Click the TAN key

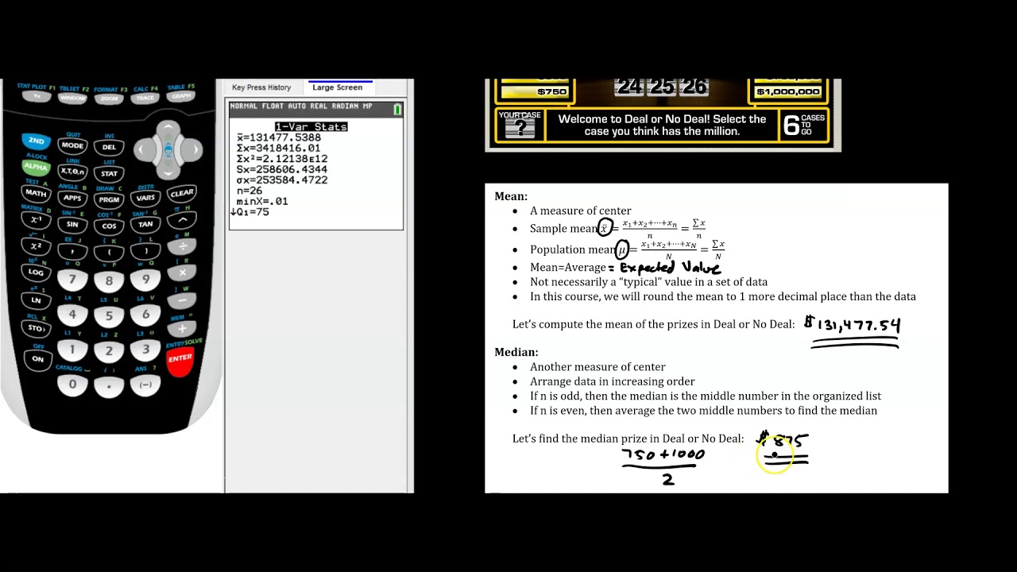coord(145,224)
